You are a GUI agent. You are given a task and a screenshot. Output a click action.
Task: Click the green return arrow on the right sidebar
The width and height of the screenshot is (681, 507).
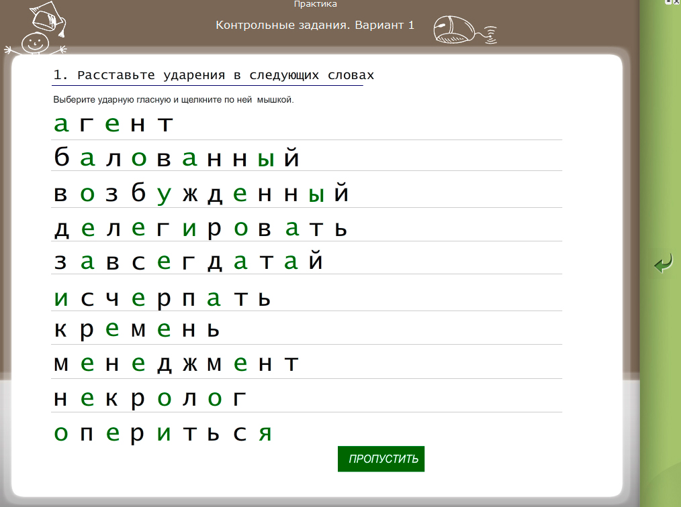click(663, 264)
